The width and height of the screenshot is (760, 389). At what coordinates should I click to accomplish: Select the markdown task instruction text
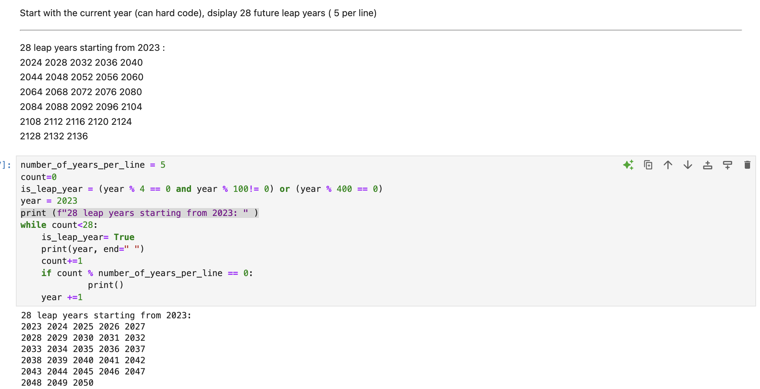point(198,13)
